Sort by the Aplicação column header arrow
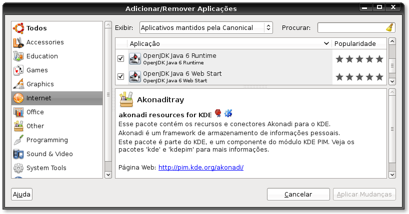Viewport: 409px width, 214px height. click(326, 43)
